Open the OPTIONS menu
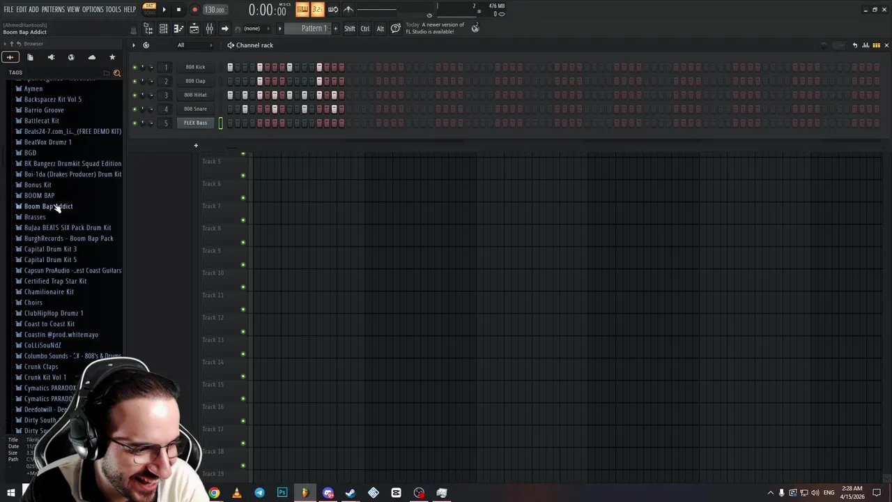This screenshot has height=502, width=892. click(93, 9)
